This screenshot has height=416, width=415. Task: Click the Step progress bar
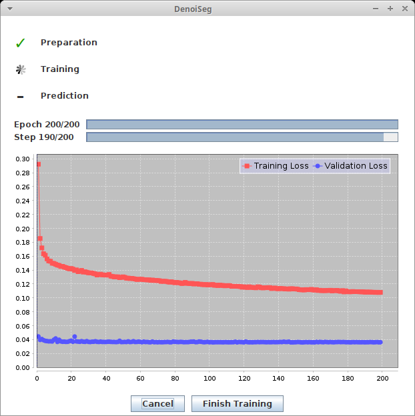242,137
